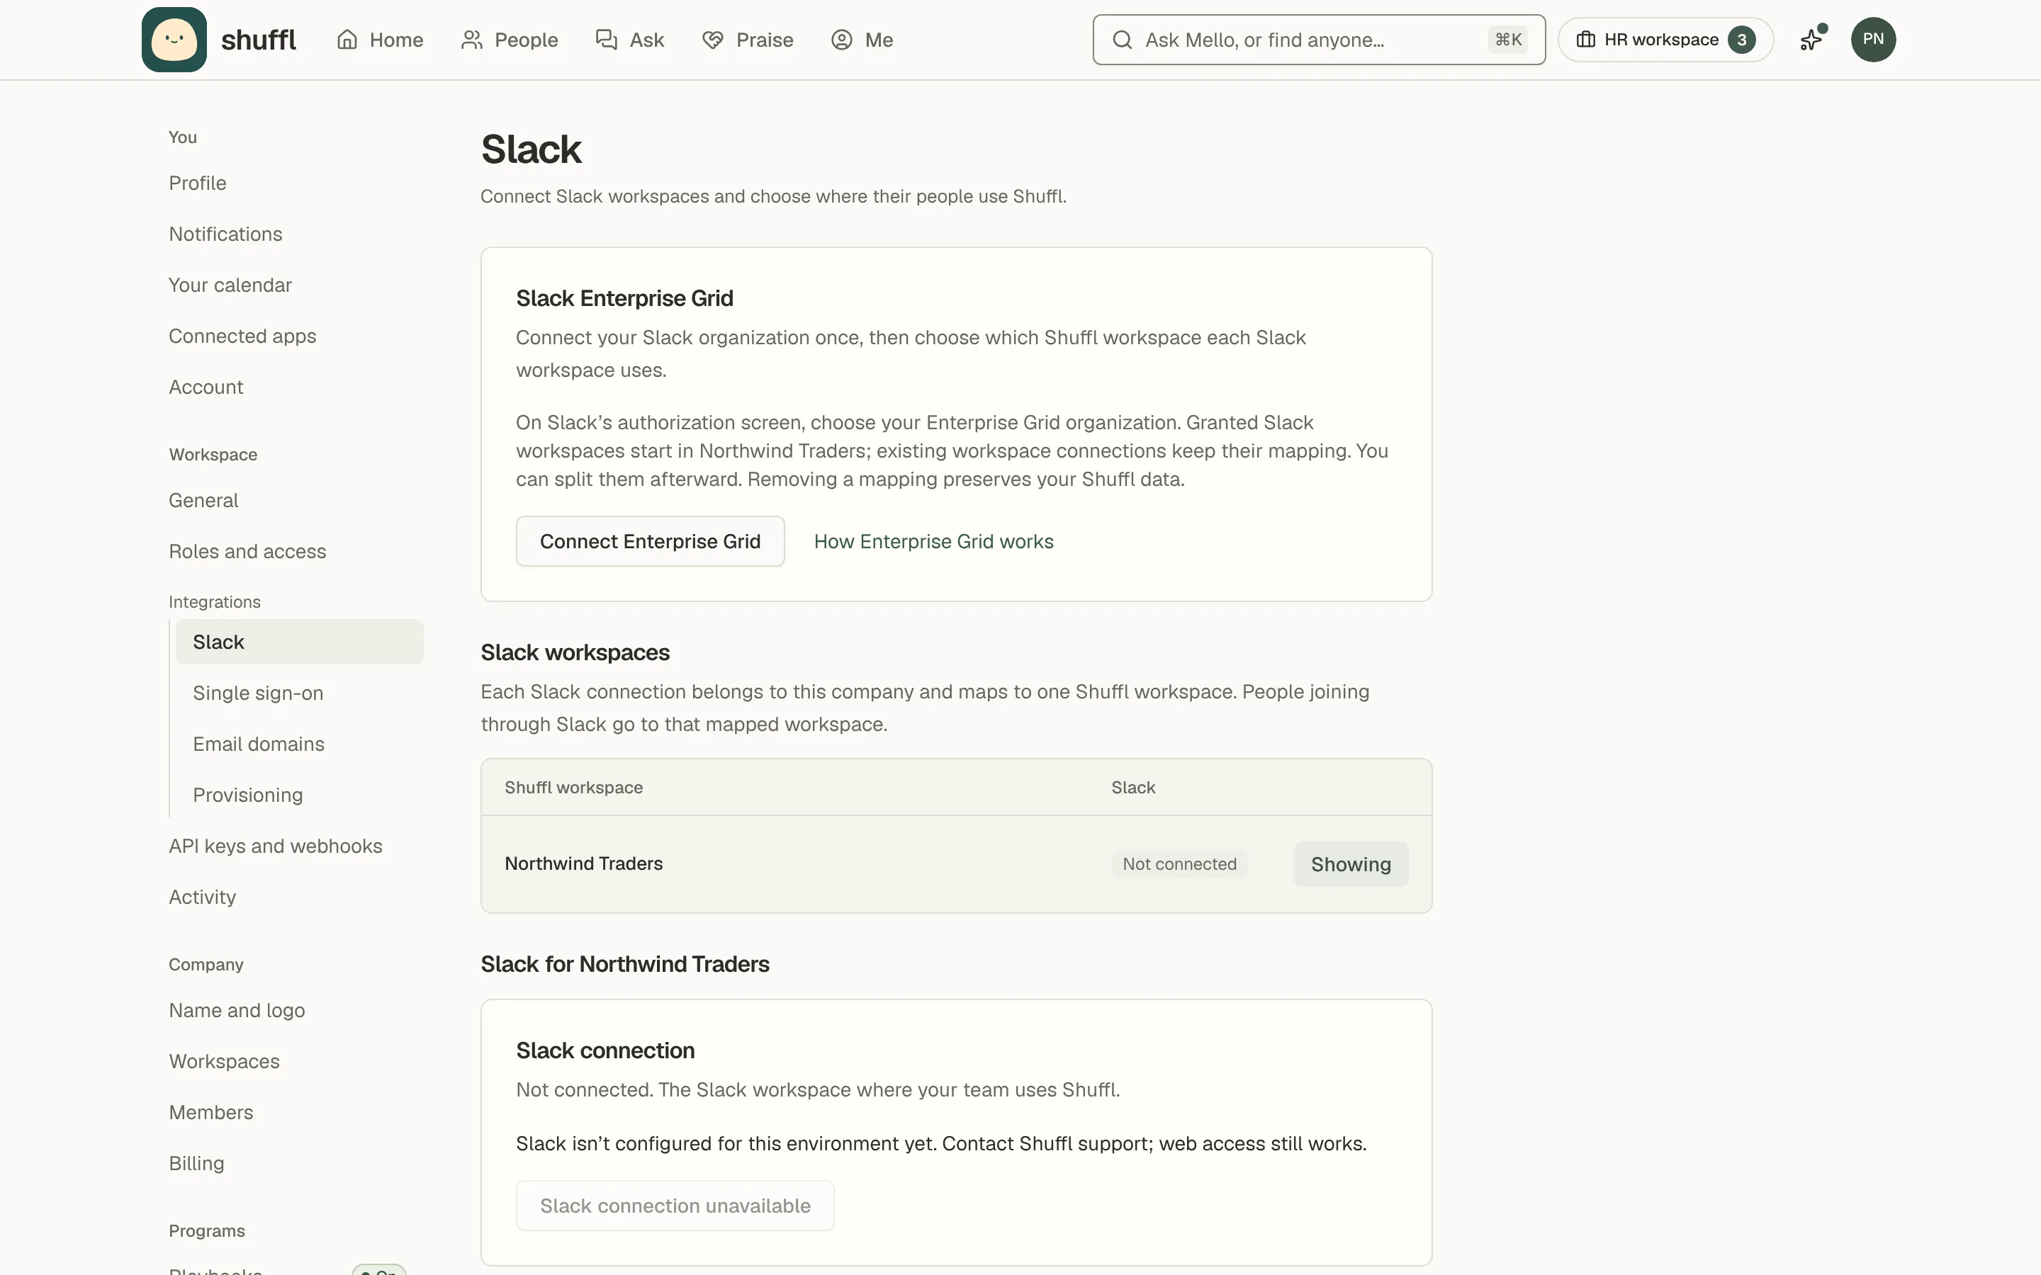Open the Ask nav item
Viewport: 2041px width, 1275px height.
click(630, 40)
